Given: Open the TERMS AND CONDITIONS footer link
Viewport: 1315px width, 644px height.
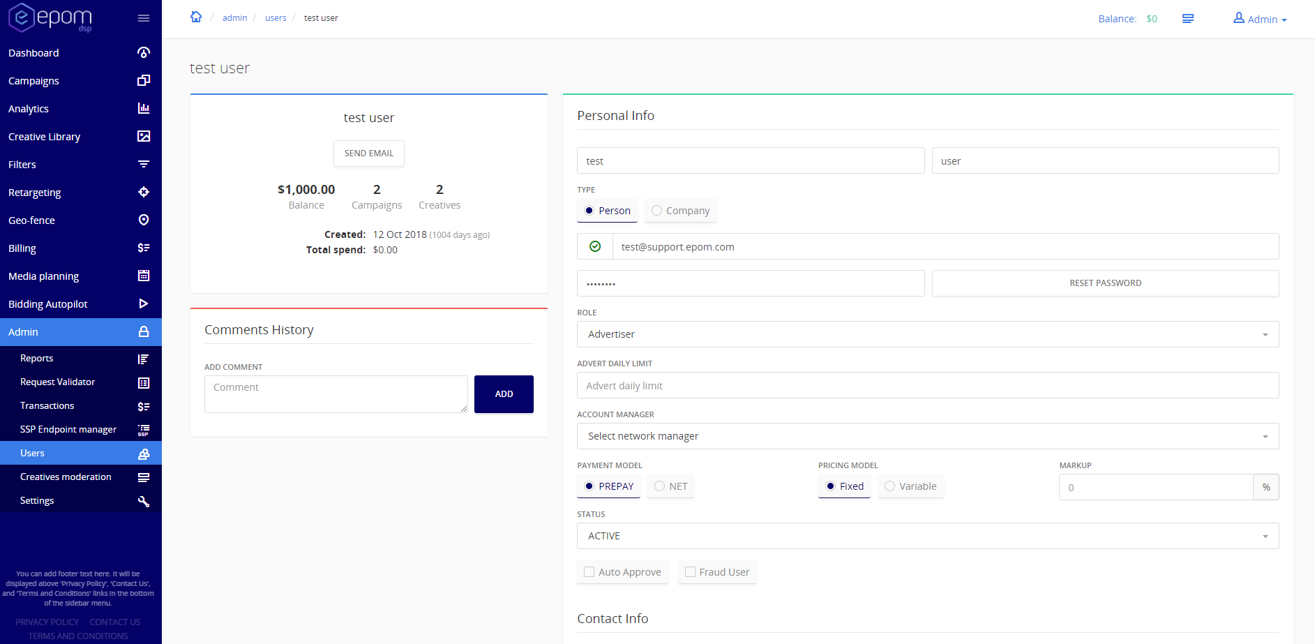Looking at the screenshot, I should pos(78,636).
